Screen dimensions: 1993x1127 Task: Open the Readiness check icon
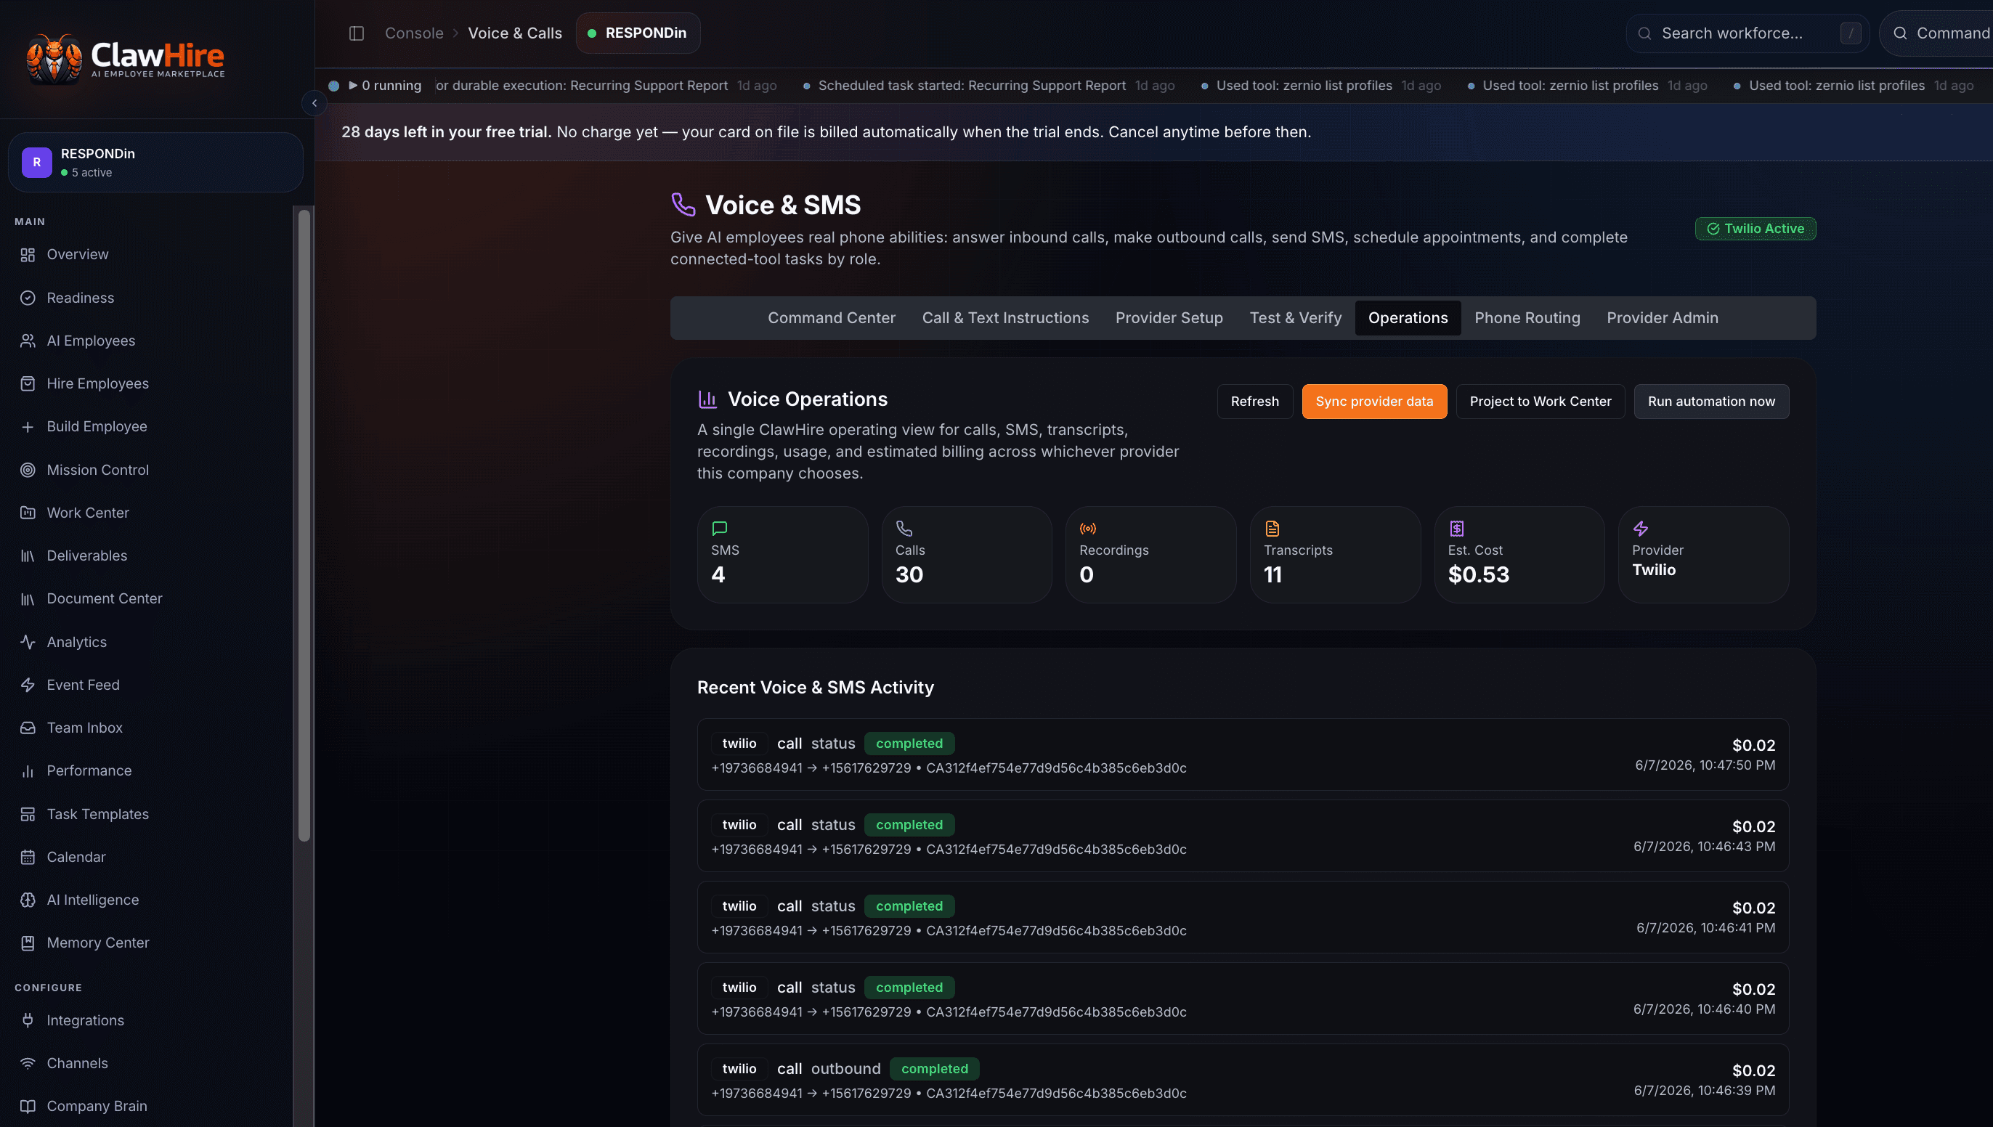click(28, 298)
